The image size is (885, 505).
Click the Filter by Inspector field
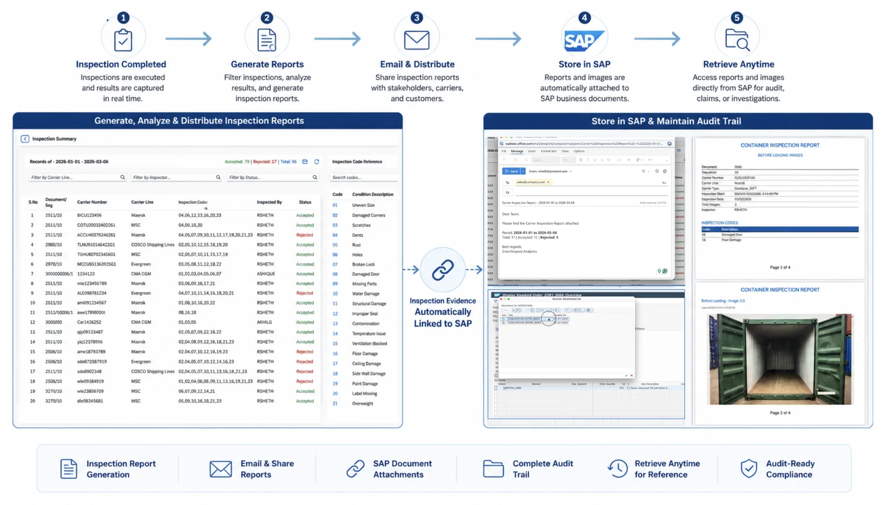(x=176, y=178)
